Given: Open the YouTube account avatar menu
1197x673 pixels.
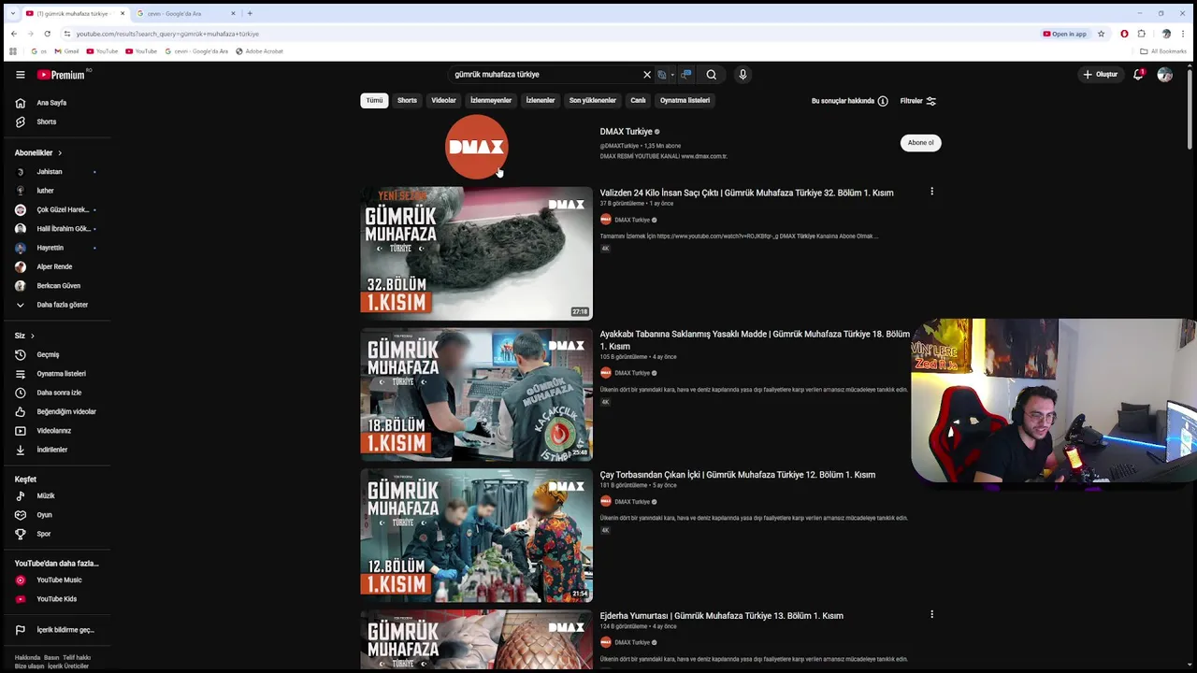Looking at the screenshot, I should pyautogui.click(x=1164, y=75).
